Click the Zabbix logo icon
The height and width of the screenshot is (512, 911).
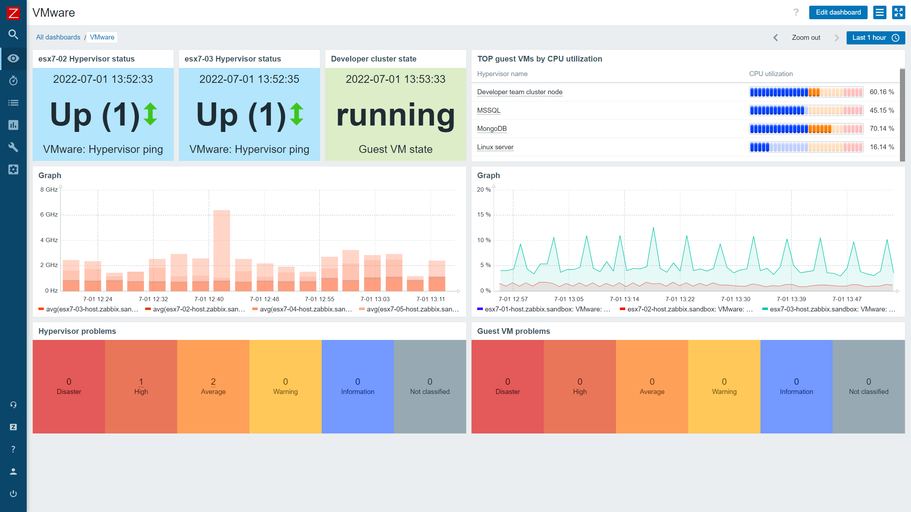(x=13, y=13)
